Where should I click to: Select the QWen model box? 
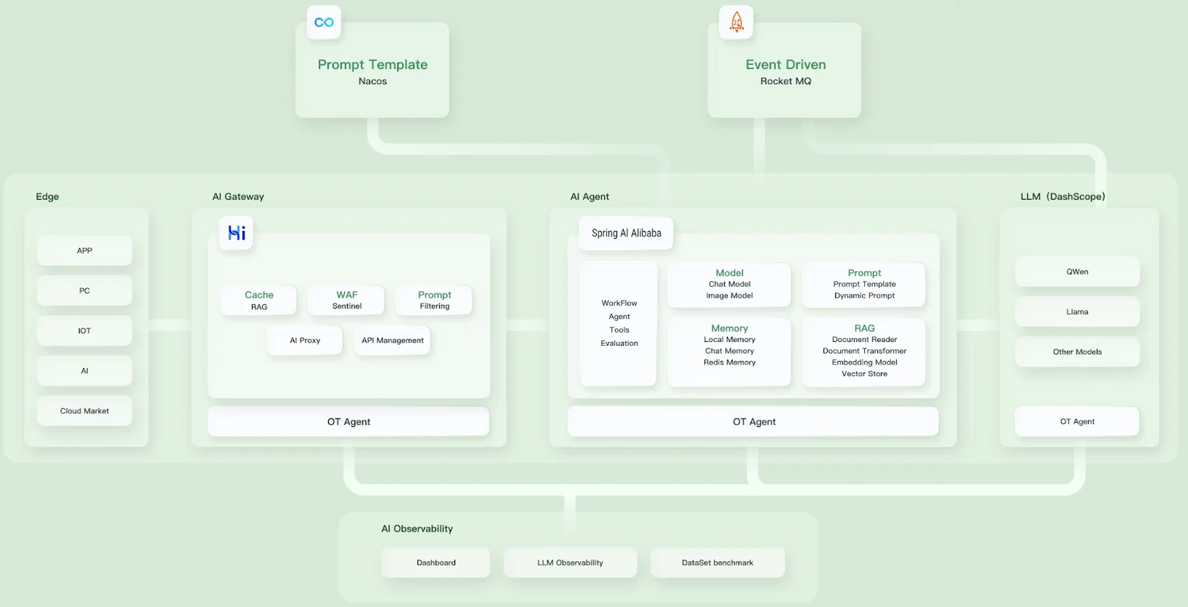point(1077,271)
